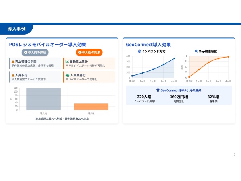This screenshot has width=241, height=181.
Task: Click the 2ヶ月 data point on orange line
Action: coord(209,62)
